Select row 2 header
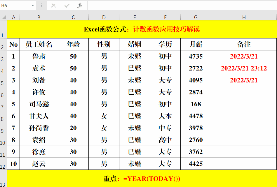This screenshot has height=187, width=277. [4, 44]
